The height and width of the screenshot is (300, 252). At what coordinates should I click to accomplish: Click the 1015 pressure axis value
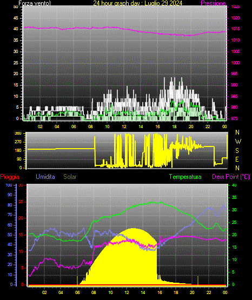pyautogui.click(x=235, y=29)
